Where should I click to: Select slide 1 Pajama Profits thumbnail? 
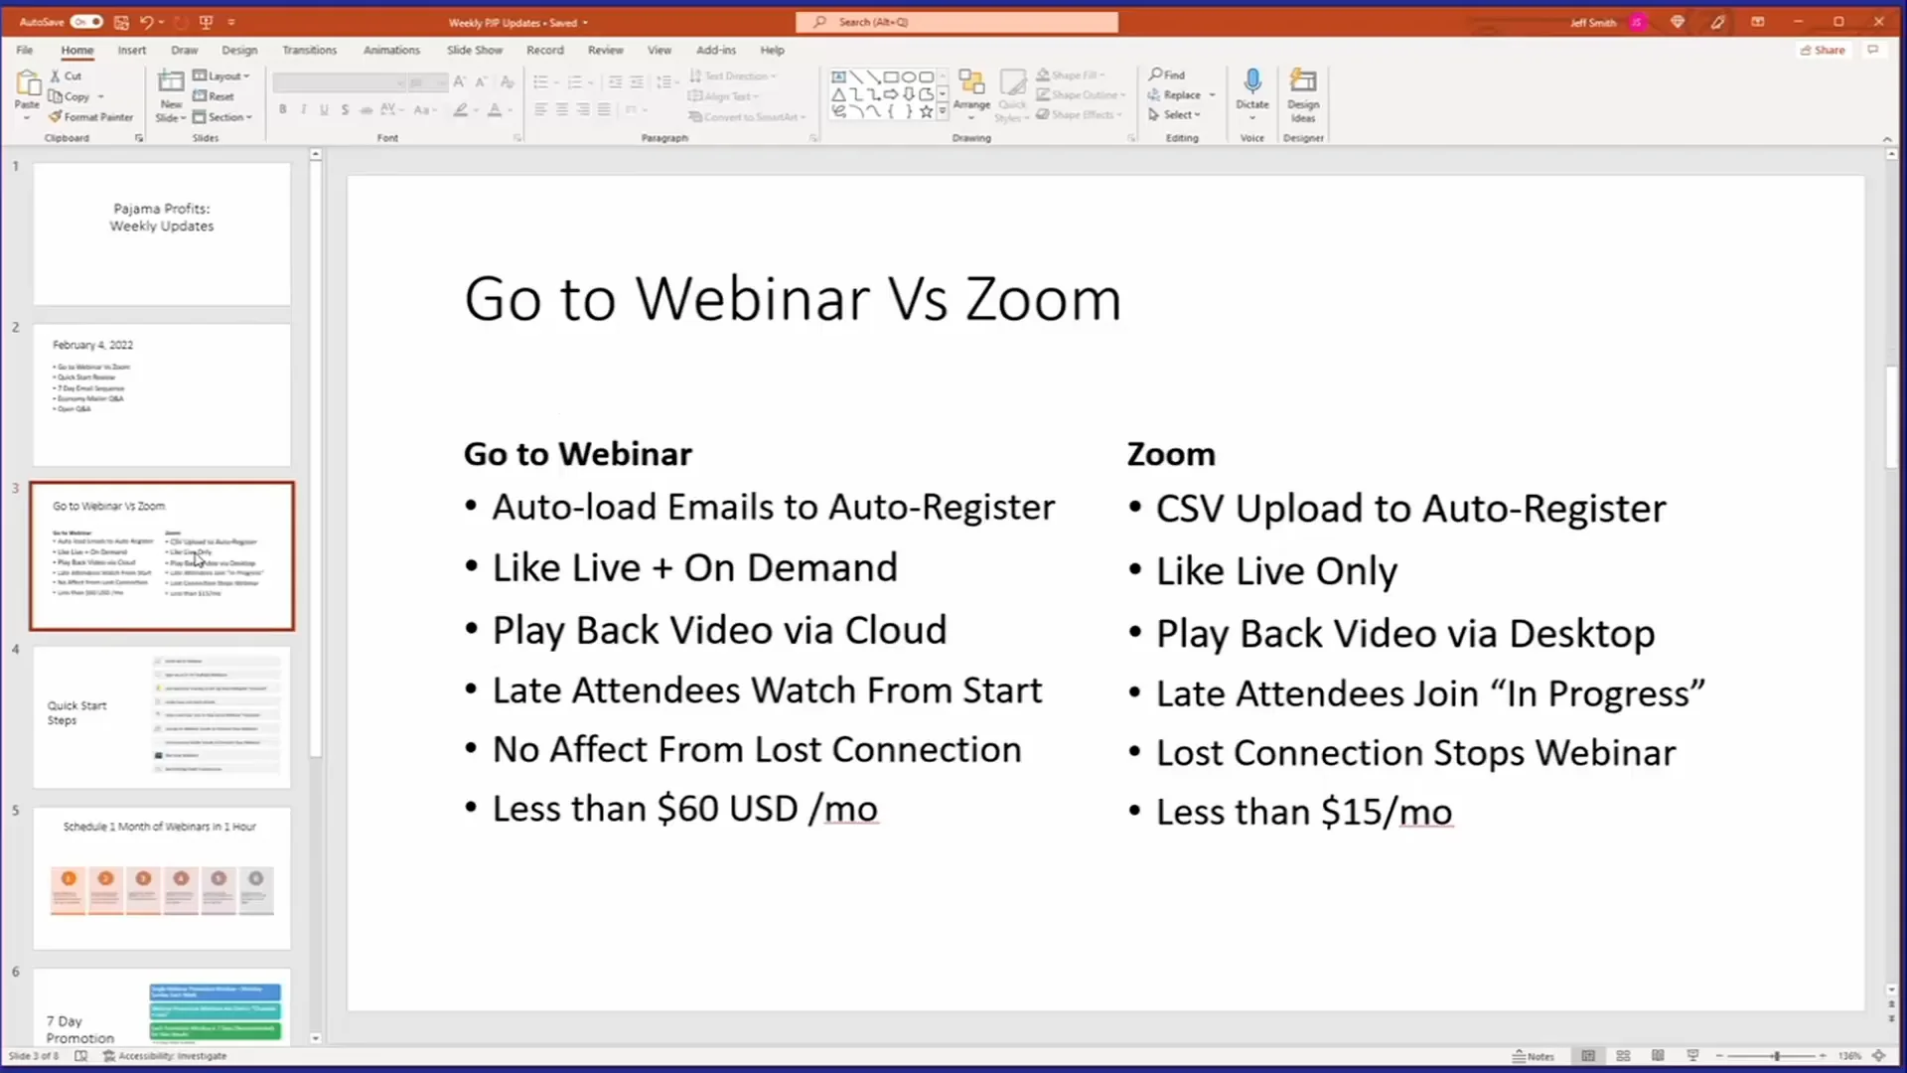pos(162,233)
